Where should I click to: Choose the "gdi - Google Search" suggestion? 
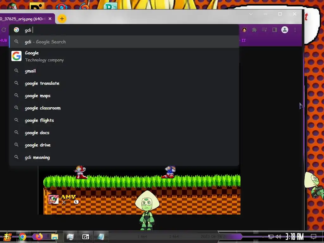coord(124,42)
